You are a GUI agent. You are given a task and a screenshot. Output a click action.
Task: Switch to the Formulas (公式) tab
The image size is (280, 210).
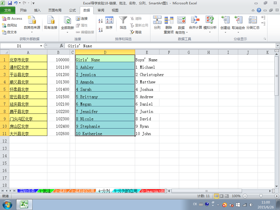pos(72,10)
